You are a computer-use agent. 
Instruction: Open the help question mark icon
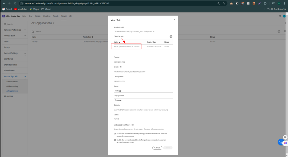[280, 16]
